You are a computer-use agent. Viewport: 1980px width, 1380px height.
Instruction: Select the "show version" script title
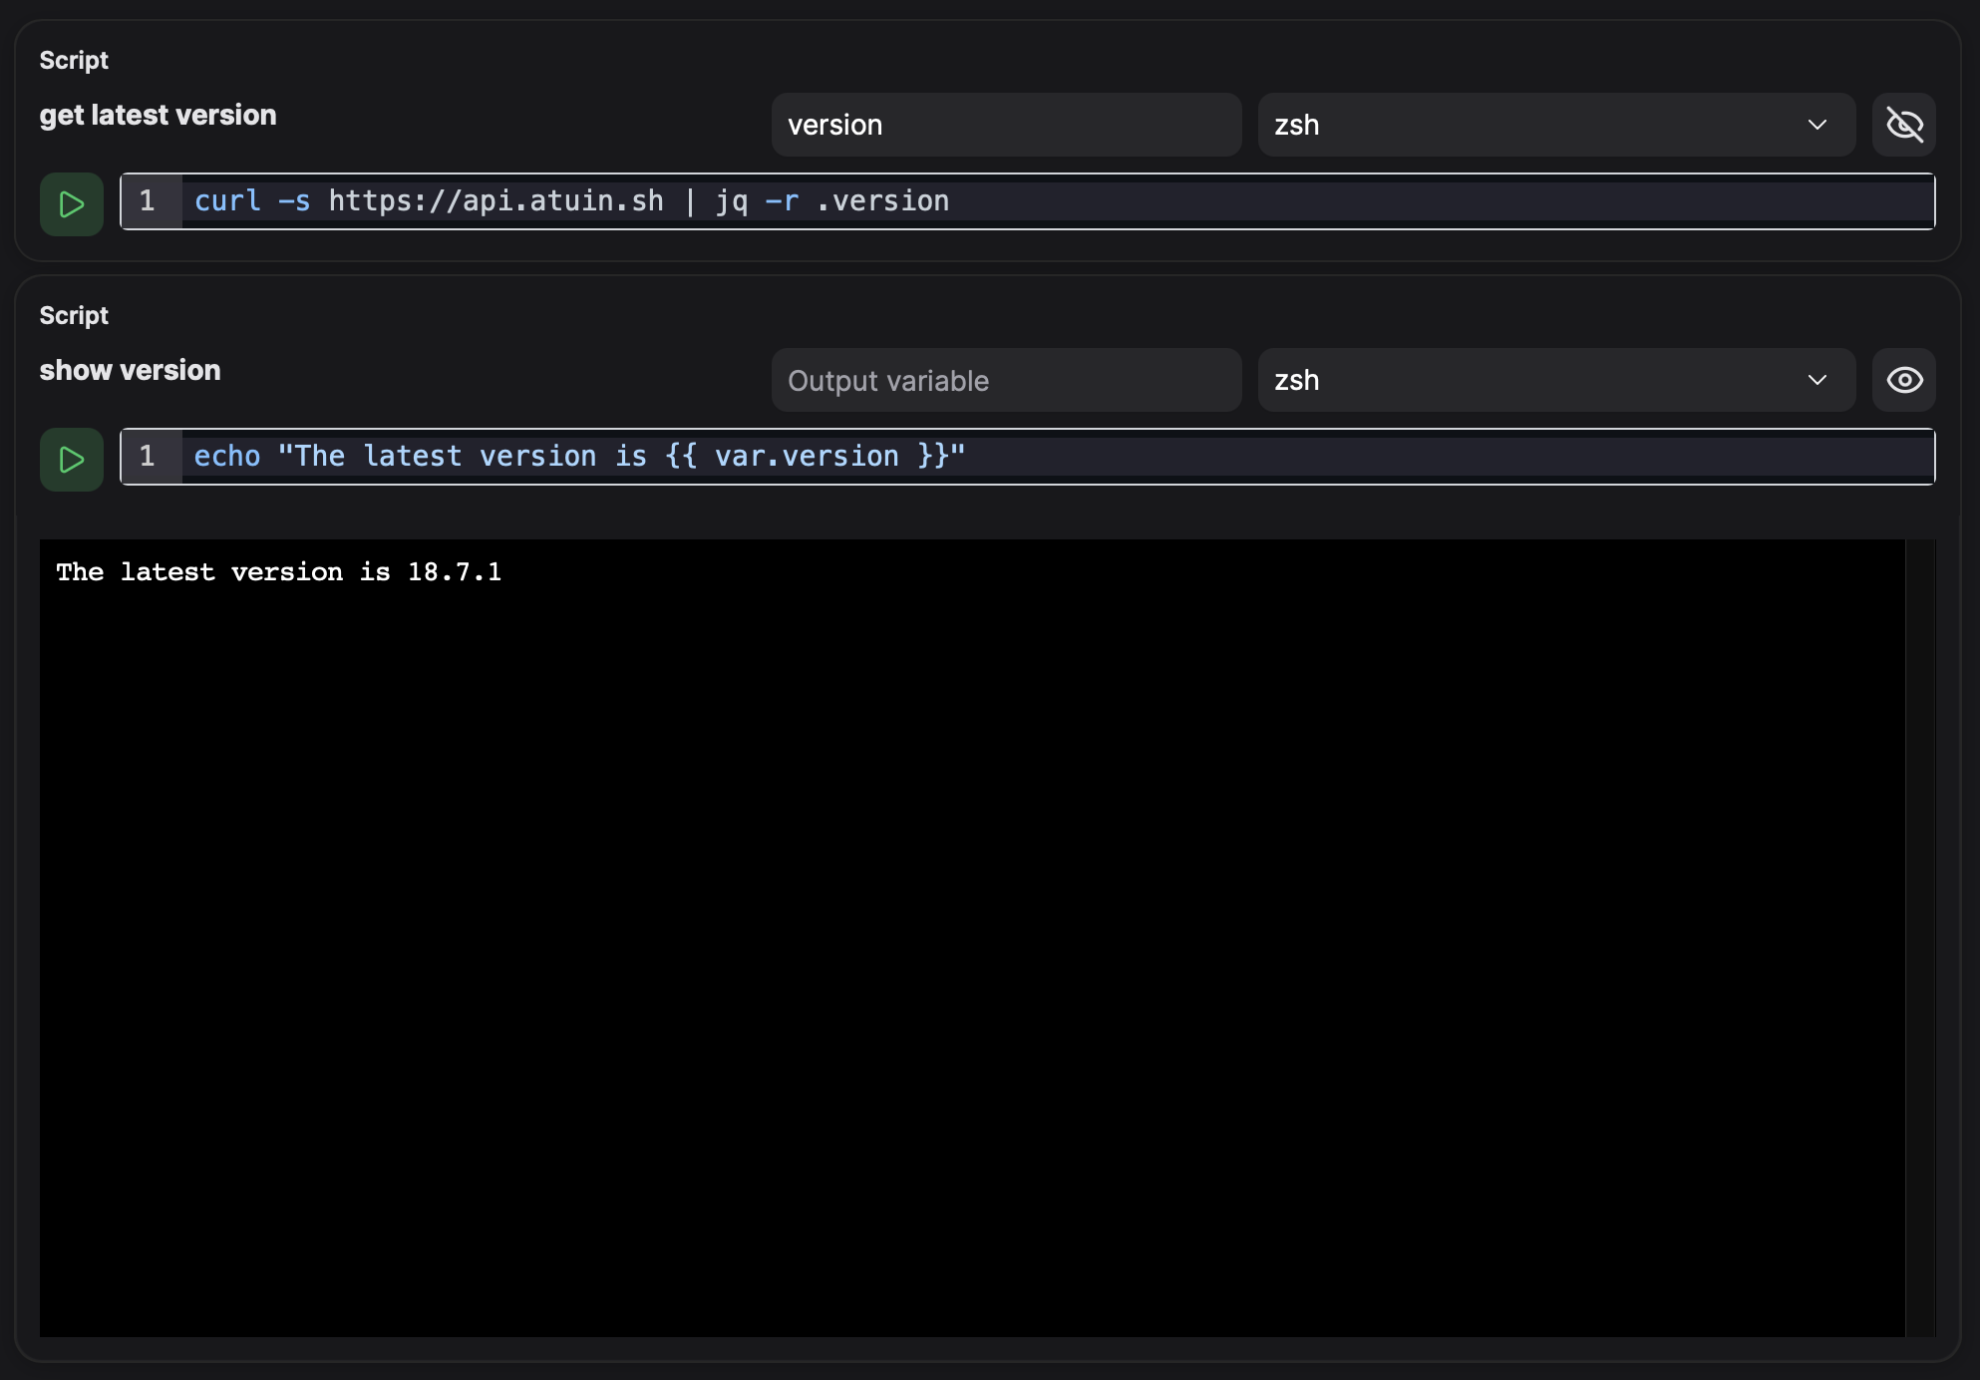[x=130, y=370]
